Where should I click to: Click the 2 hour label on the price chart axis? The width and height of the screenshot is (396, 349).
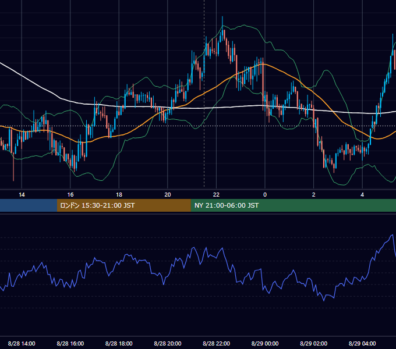[x=314, y=195]
